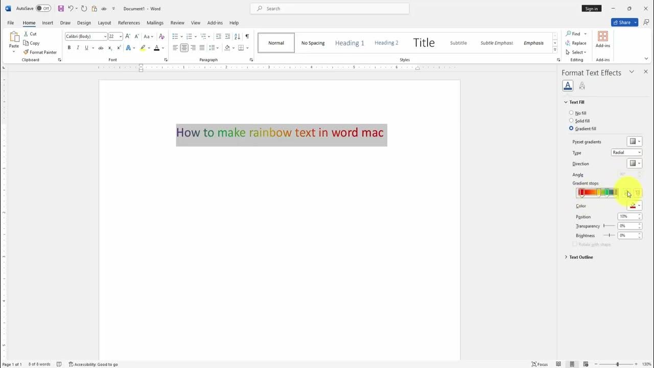Switch to the Design tab
This screenshot has height=368, width=654.
click(84, 23)
